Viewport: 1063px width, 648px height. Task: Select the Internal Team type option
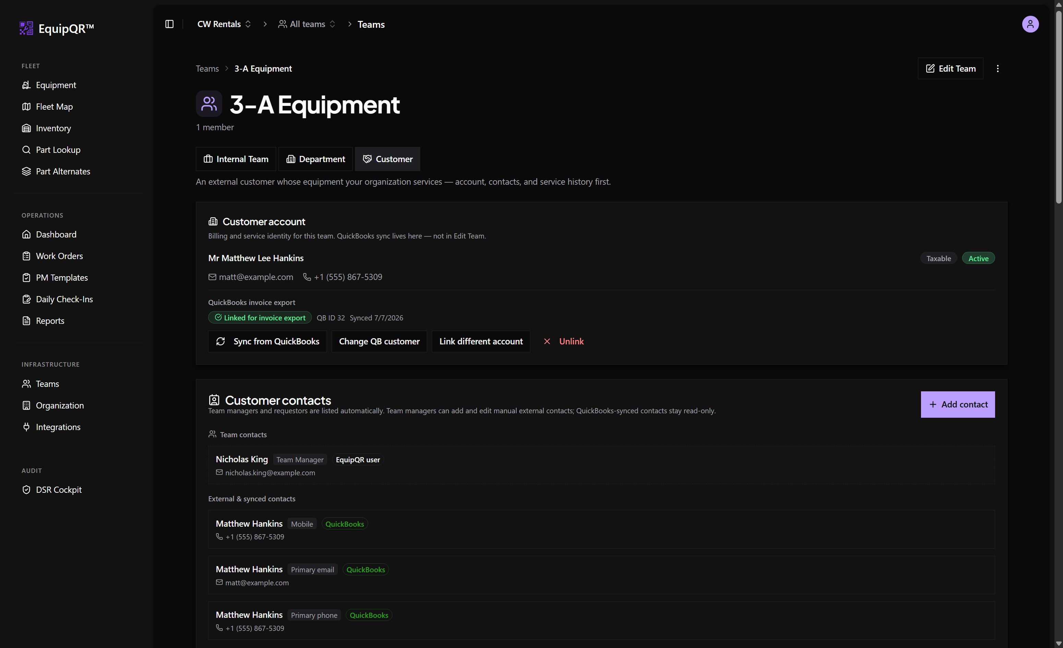tap(236, 159)
